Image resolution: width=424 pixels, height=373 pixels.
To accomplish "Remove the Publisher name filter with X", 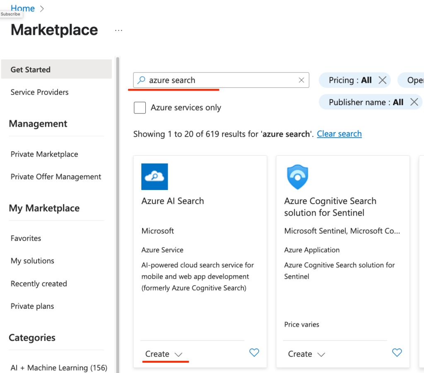I will coord(414,102).
